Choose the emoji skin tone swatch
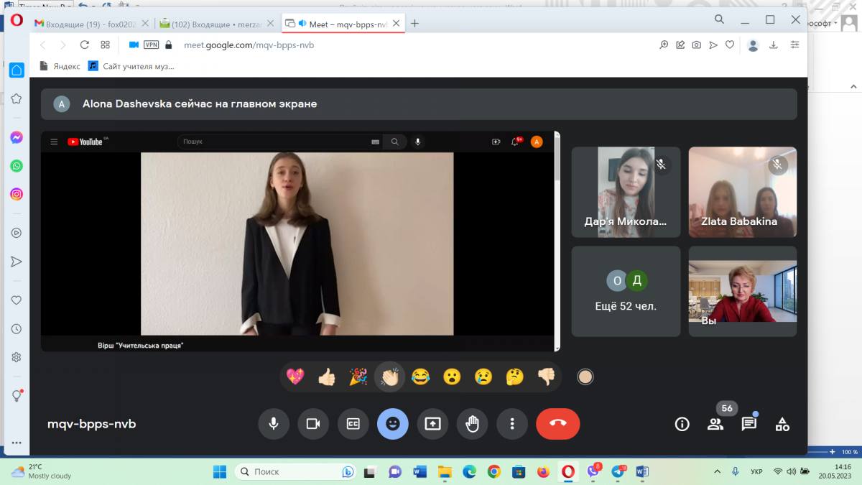Viewport: 862px width, 485px height. point(585,377)
